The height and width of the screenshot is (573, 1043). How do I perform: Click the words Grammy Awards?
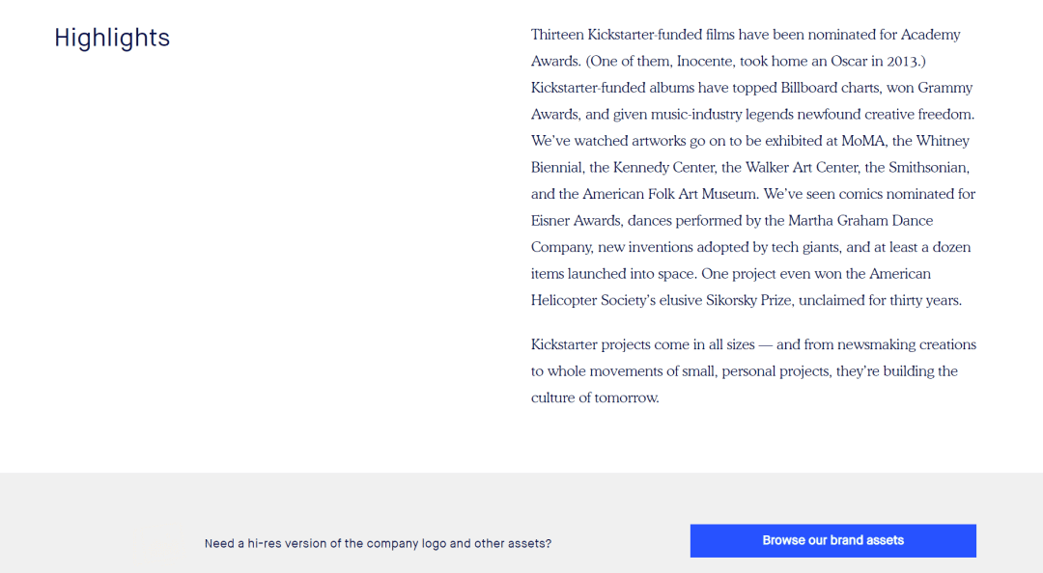click(945, 88)
